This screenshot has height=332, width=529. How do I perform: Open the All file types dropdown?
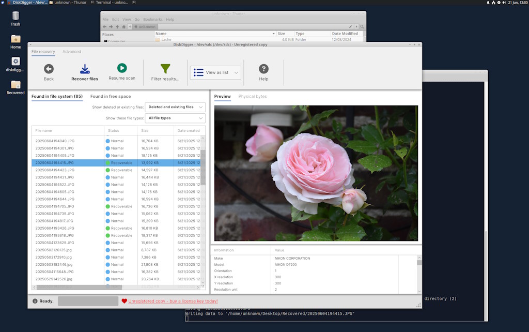pos(175,118)
